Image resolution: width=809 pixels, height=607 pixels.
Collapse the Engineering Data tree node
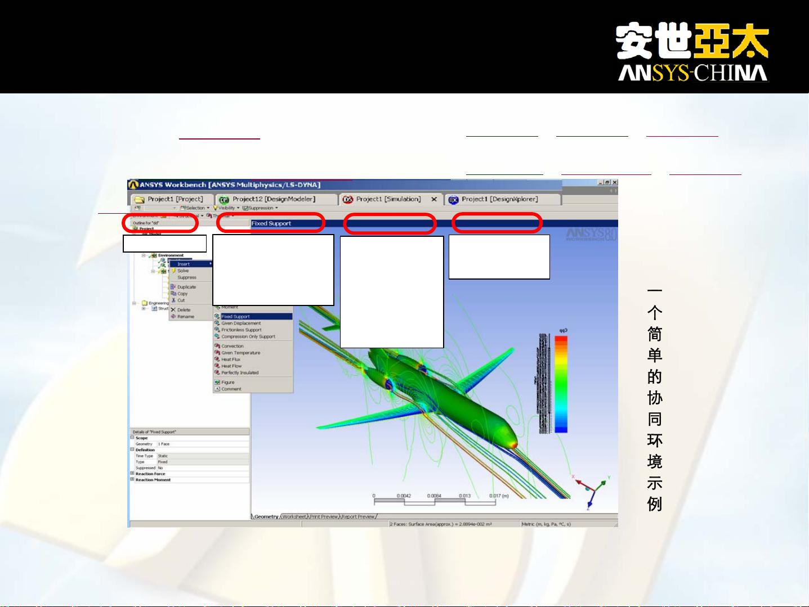tap(135, 303)
